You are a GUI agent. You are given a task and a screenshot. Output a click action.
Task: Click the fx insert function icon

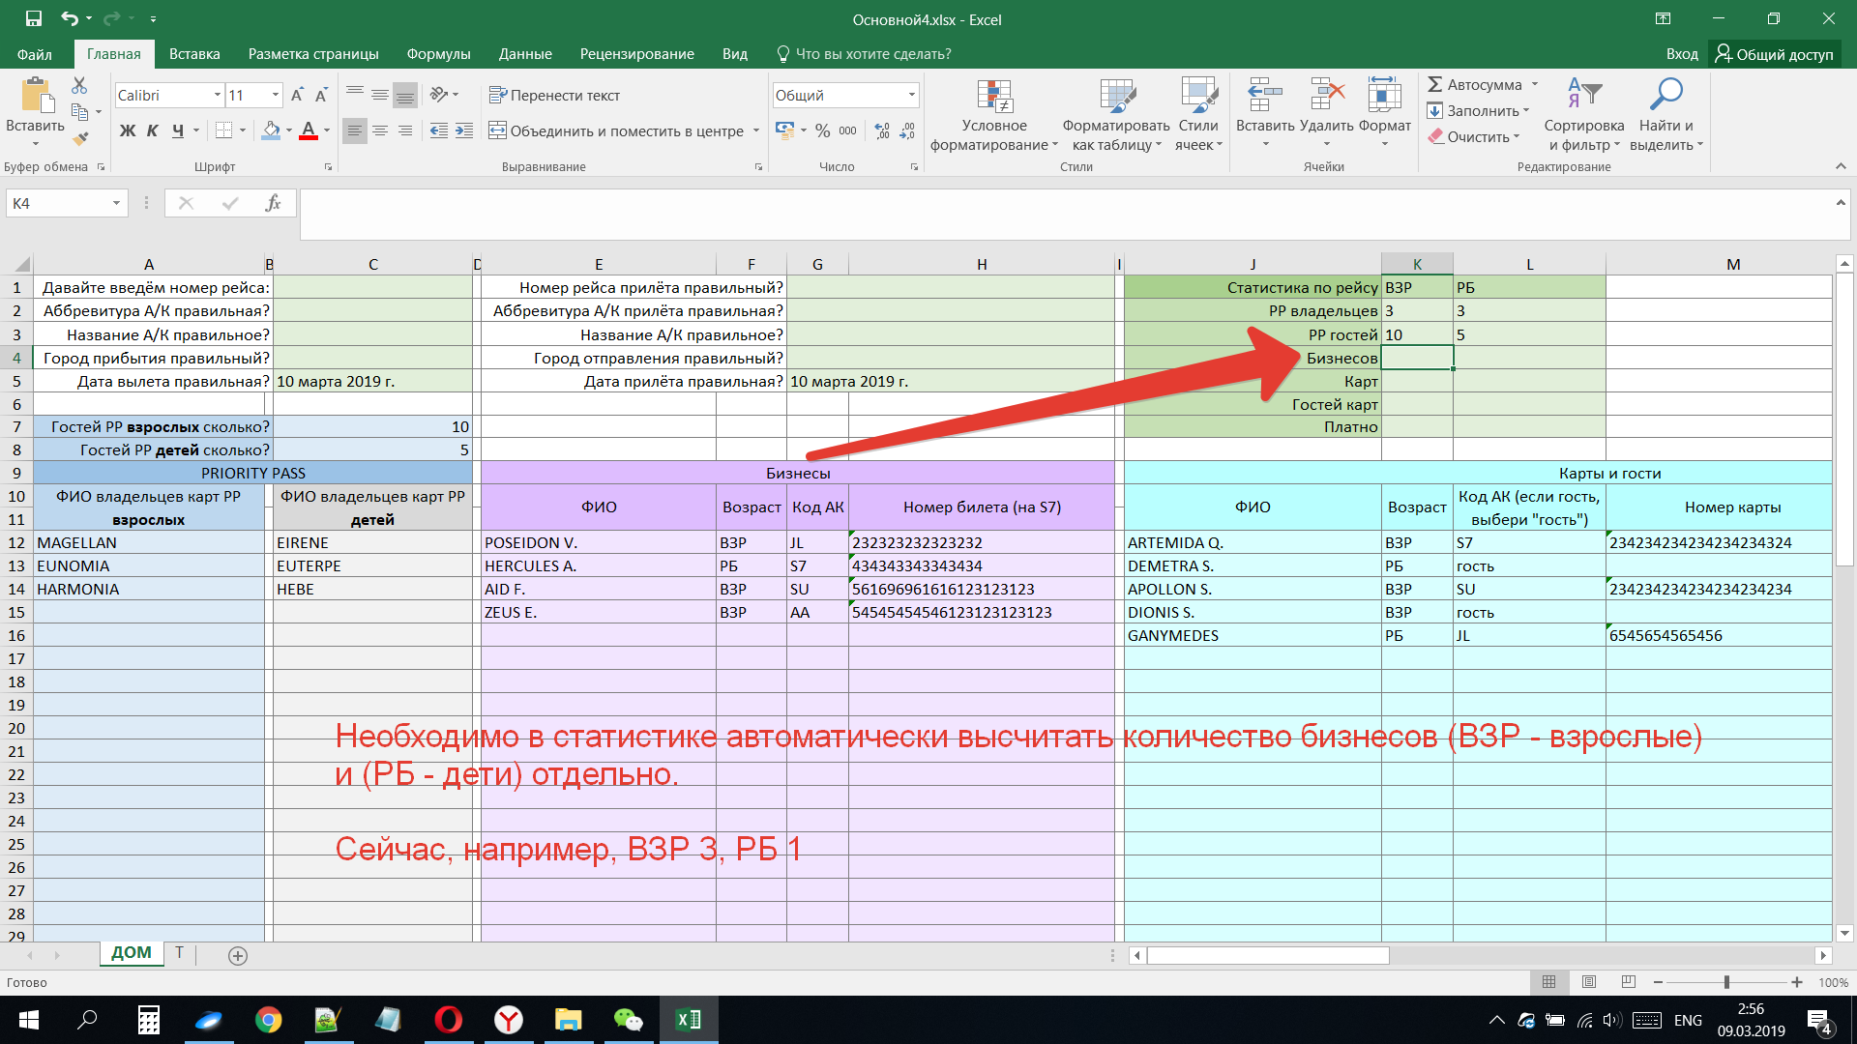(274, 203)
